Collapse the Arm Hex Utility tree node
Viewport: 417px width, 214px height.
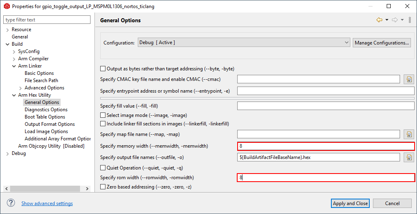(x=14, y=95)
